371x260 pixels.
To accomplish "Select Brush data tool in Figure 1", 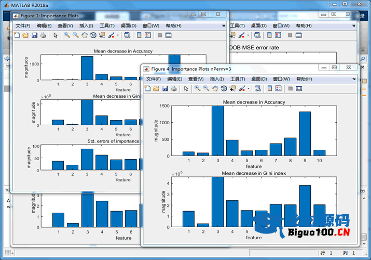I will coord(111,35).
